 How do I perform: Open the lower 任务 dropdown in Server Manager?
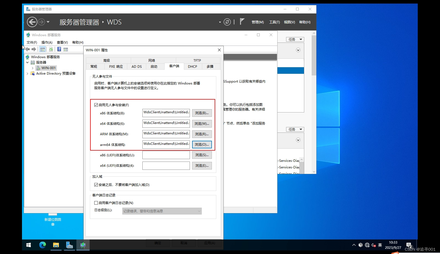(x=295, y=129)
